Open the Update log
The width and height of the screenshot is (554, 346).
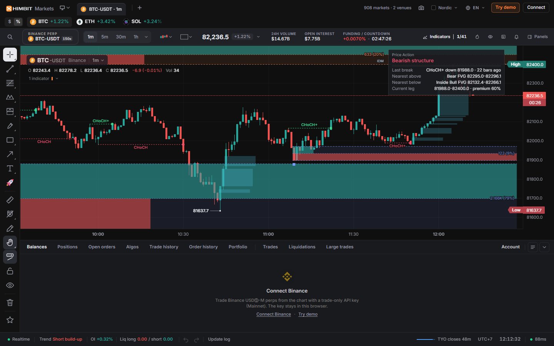tap(219, 339)
